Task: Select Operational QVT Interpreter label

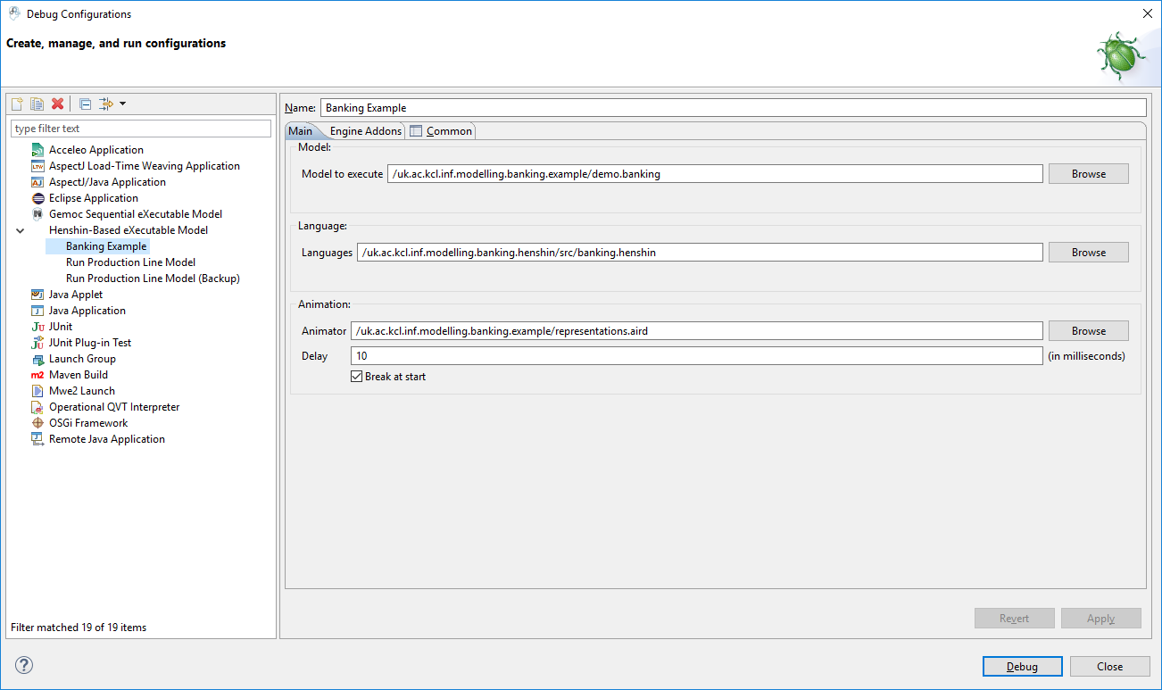Action: 114,407
